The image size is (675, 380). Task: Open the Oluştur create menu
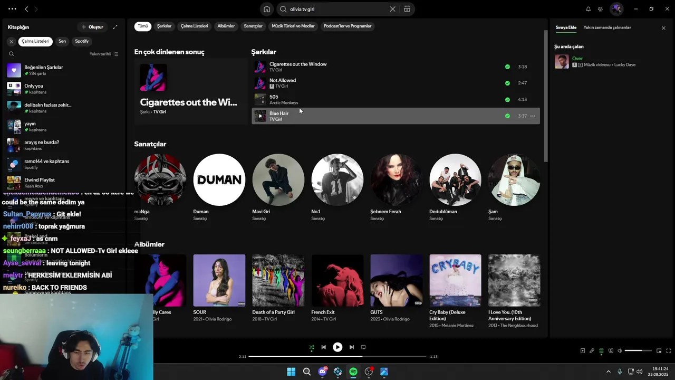pos(92,27)
